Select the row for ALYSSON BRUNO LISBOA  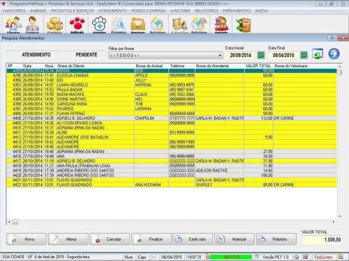pos(172,123)
